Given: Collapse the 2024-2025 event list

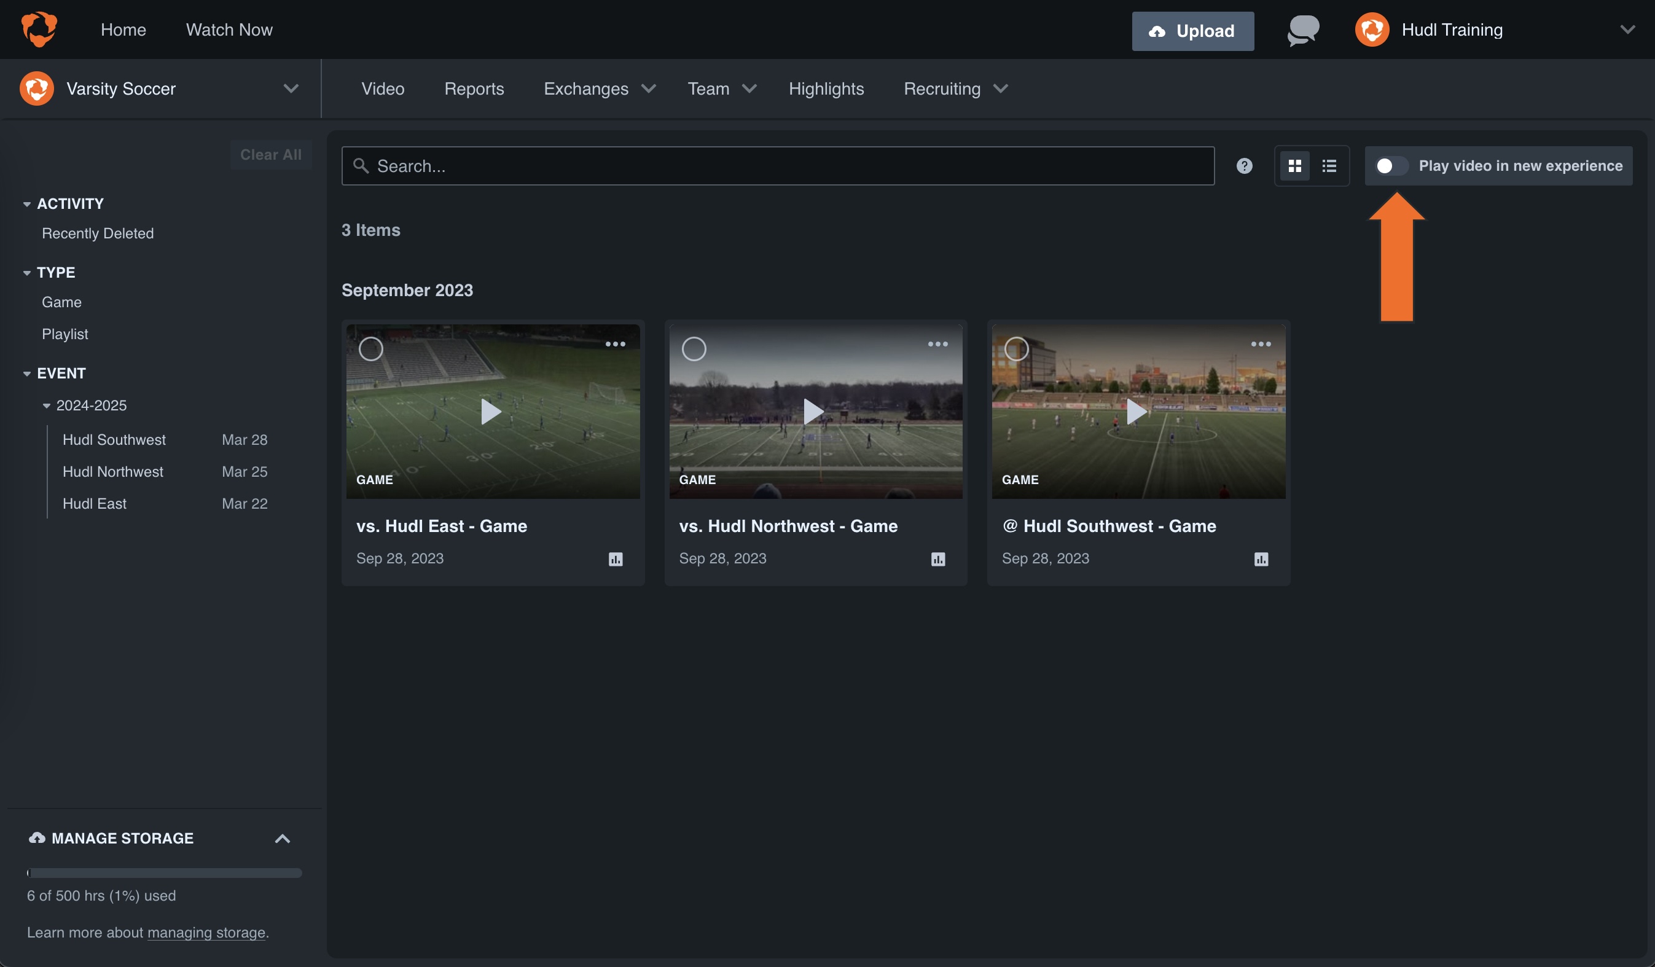Looking at the screenshot, I should pyautogui.click(x=46, y=405).
